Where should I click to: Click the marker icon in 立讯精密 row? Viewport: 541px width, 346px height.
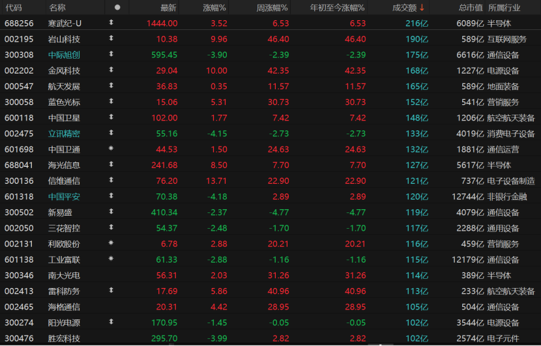(111, 133)
